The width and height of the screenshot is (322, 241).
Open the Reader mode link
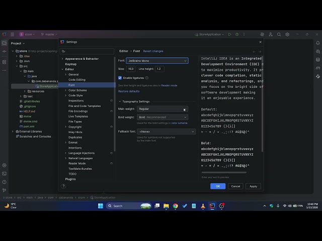pyautogui.click(x=169, y=85)
